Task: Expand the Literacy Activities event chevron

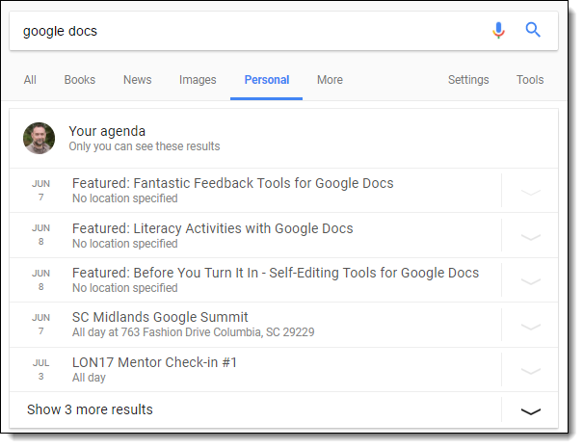Action: (x=530, y=236)
